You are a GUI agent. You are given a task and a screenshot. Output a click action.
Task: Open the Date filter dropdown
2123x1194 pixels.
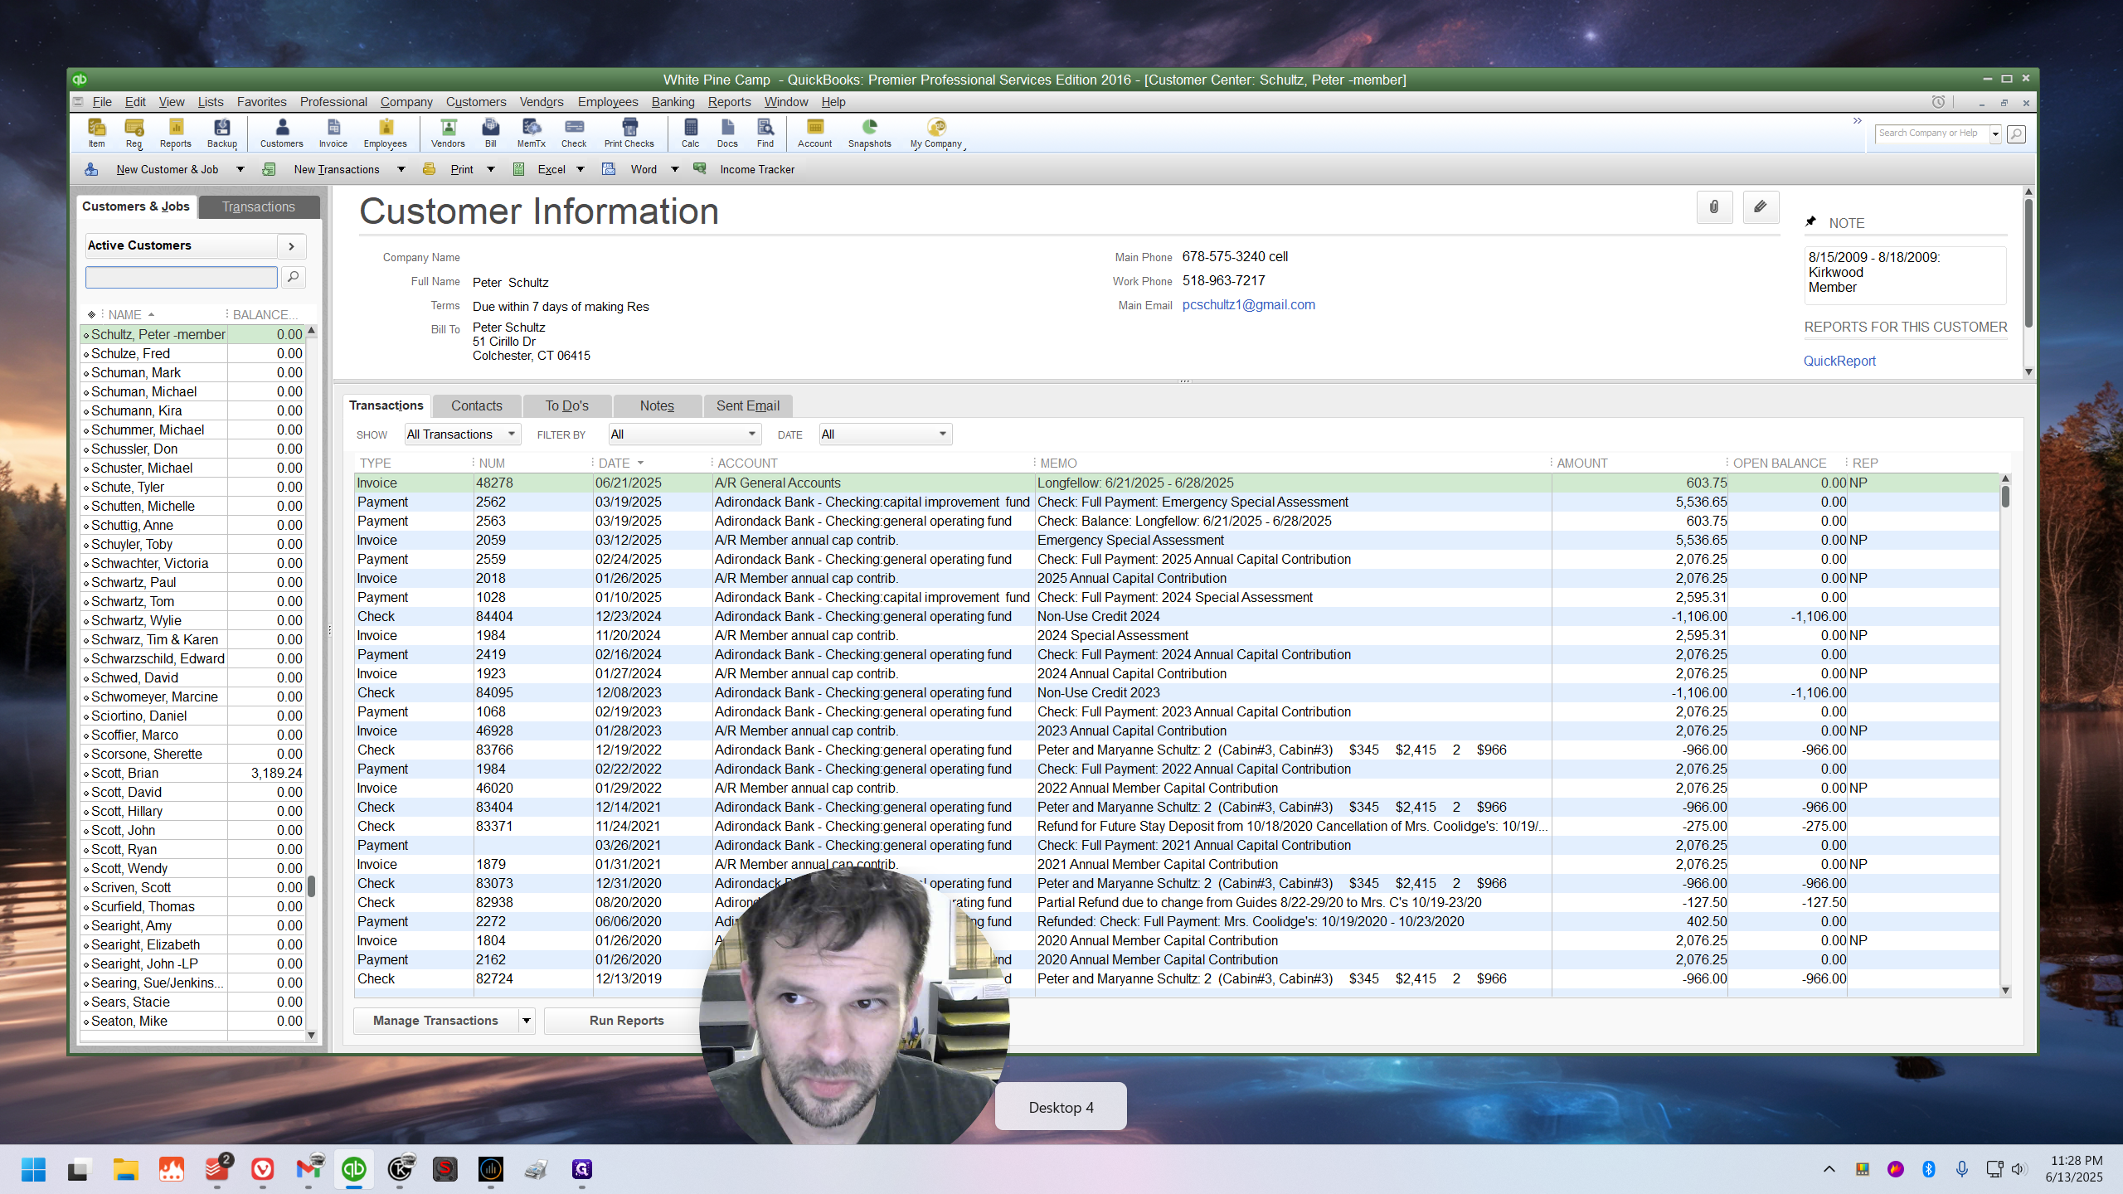coord(885,434)
